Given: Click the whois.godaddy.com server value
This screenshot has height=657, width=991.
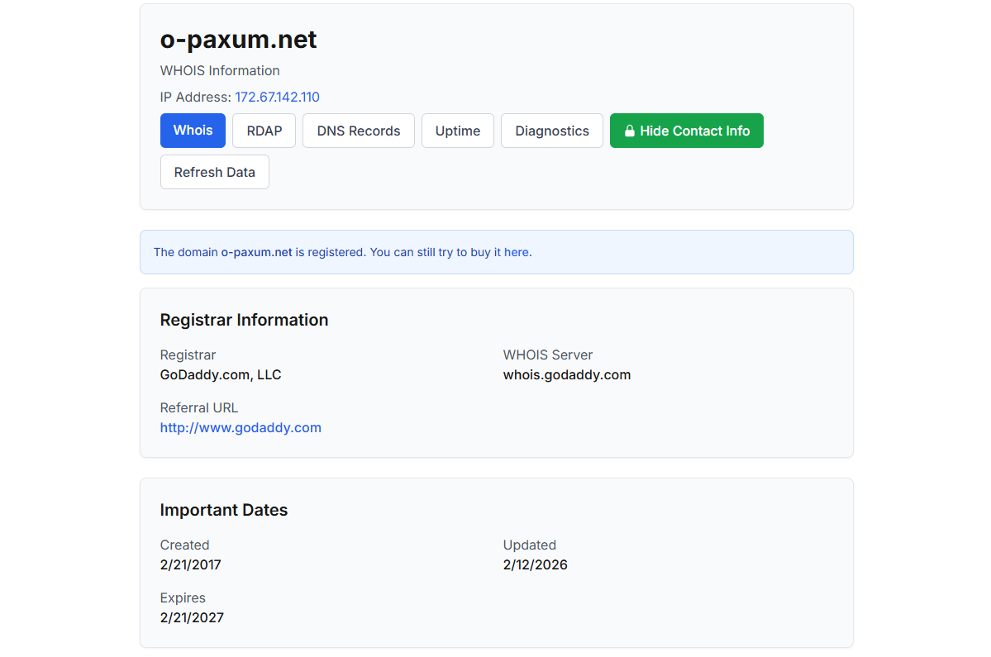Looking at the screenshot, I should coord(567,374).
